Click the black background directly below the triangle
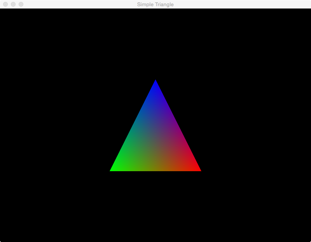This screenshot has height=242, width=311. [155, 206]
